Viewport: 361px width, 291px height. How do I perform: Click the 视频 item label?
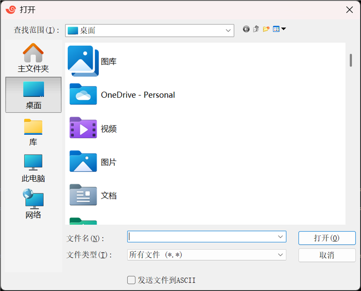point(109,129)
